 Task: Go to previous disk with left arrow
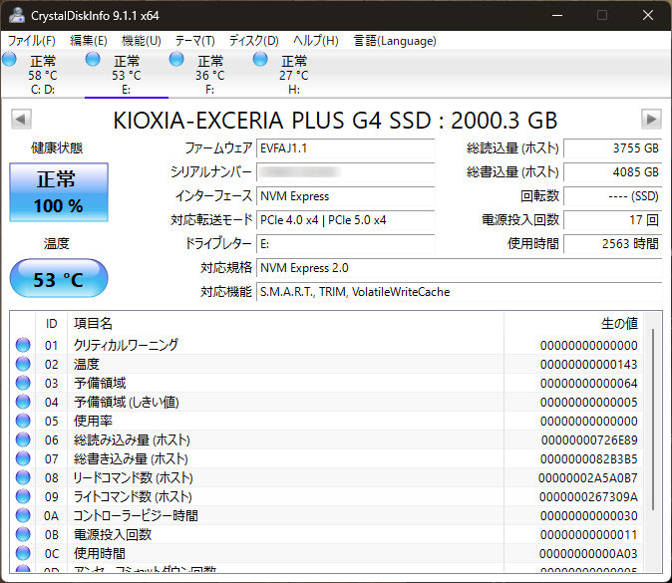click(21, 119)
